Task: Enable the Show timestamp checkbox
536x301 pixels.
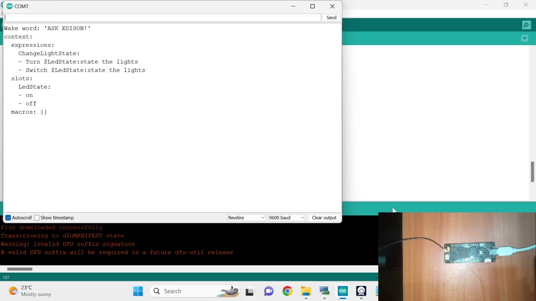Action: [37, 218]
